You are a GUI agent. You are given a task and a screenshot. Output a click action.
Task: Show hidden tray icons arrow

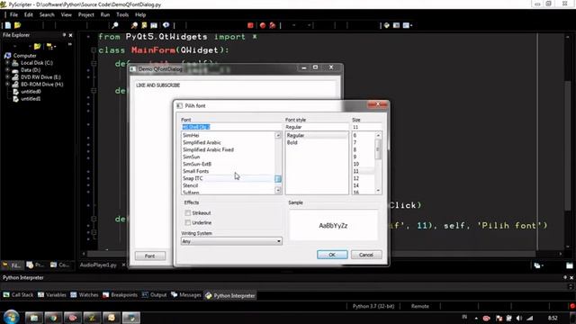pos(476,318)
